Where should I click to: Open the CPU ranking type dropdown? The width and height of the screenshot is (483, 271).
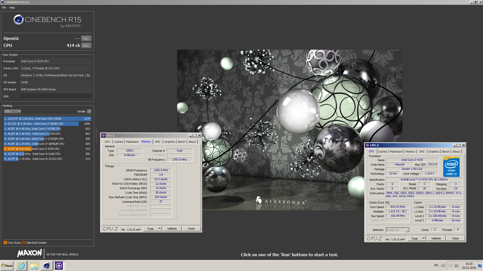point(12,111)
